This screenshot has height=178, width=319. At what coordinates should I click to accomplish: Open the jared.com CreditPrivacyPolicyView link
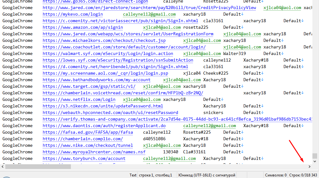click(x=149, y=8)
